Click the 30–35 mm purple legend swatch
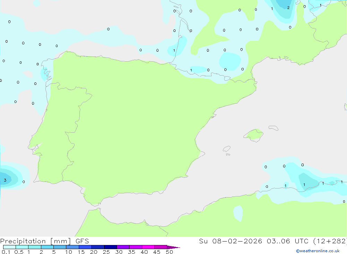 coord(123,247)
